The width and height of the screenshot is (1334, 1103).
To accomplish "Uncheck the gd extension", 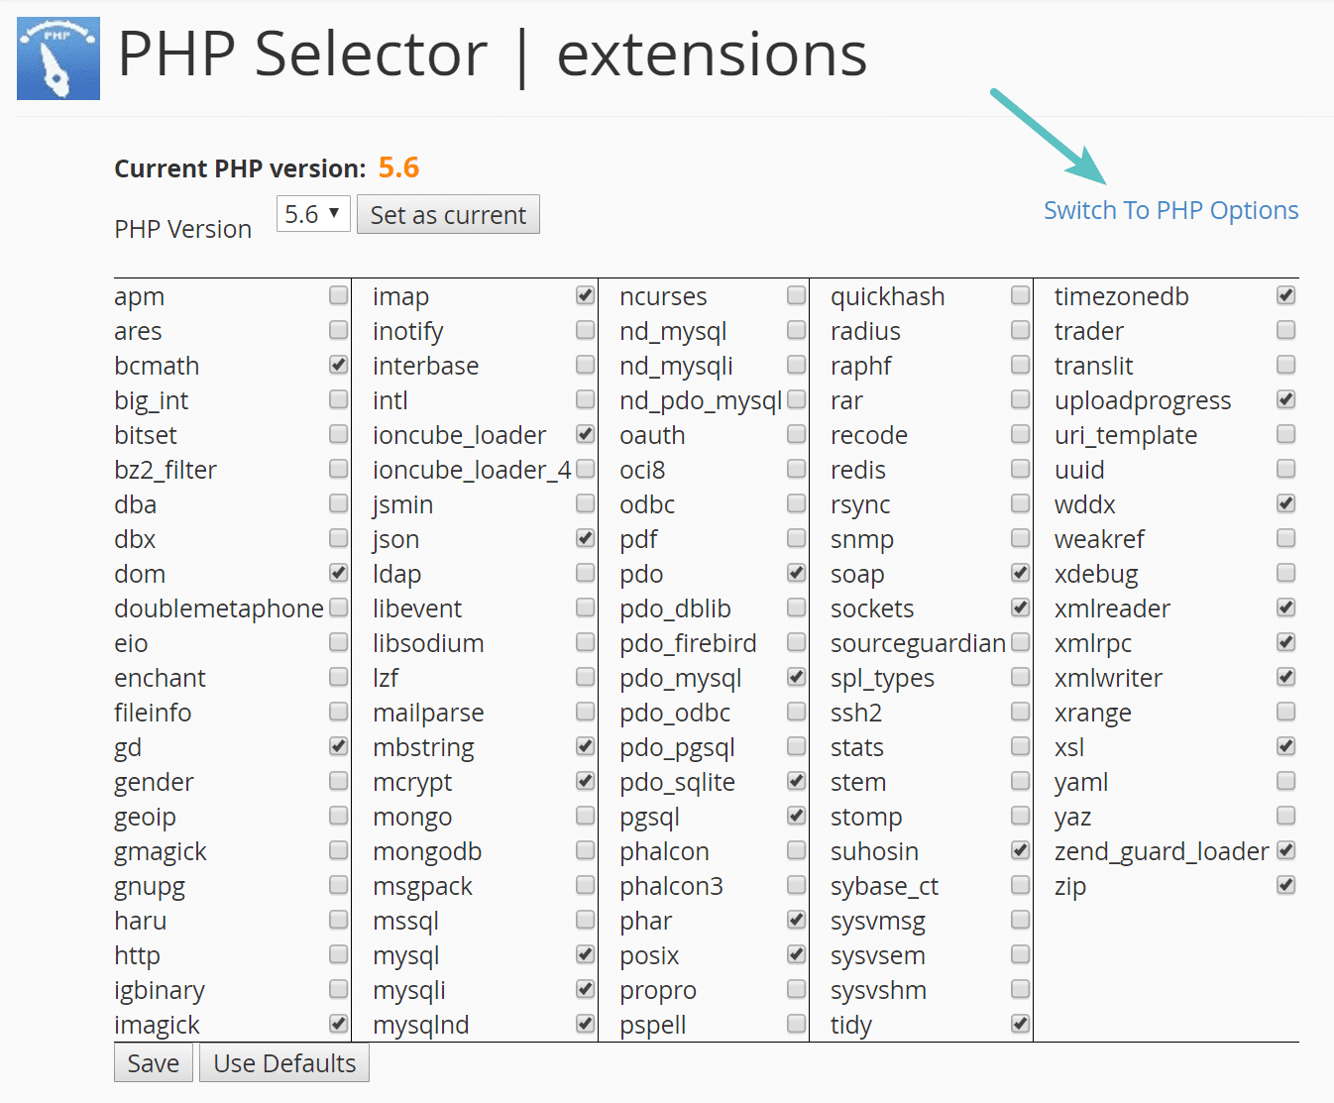I will (339, 746).
